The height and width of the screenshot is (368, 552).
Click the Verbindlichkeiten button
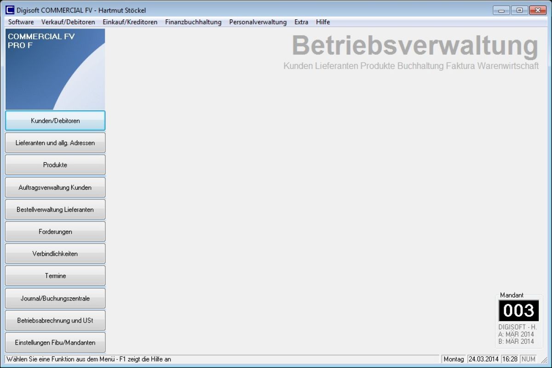point(55,254)
